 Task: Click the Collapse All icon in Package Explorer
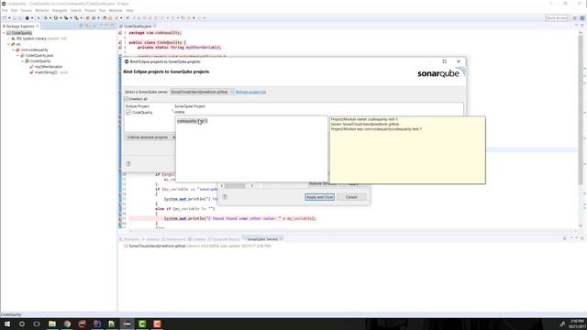82,26
